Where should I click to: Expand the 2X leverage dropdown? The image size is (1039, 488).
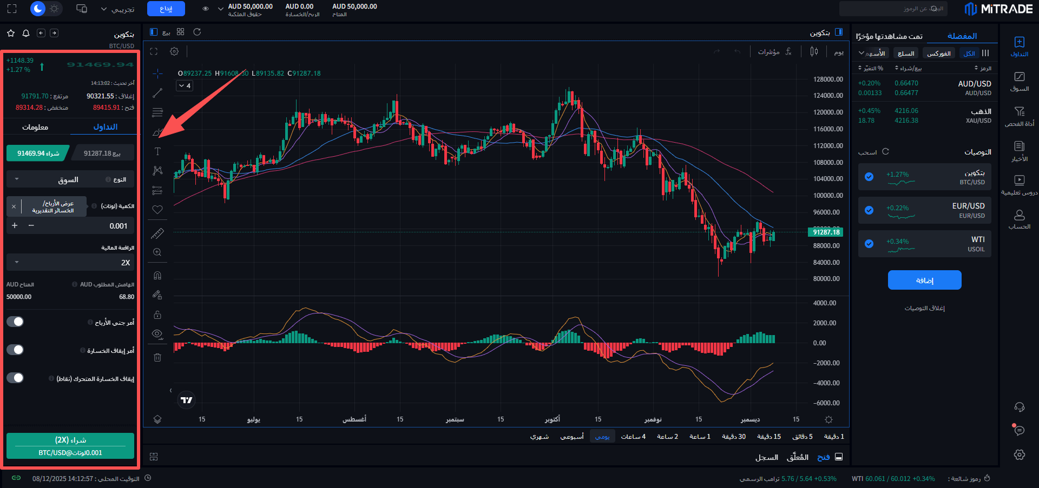[x=70, y=262]
